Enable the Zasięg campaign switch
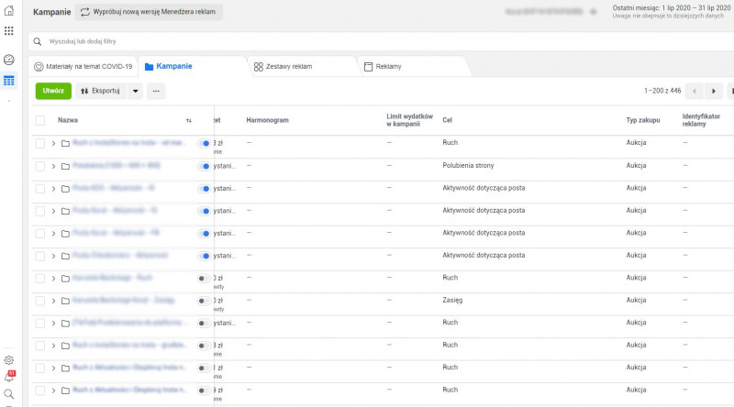 click(x=202, y=301)
